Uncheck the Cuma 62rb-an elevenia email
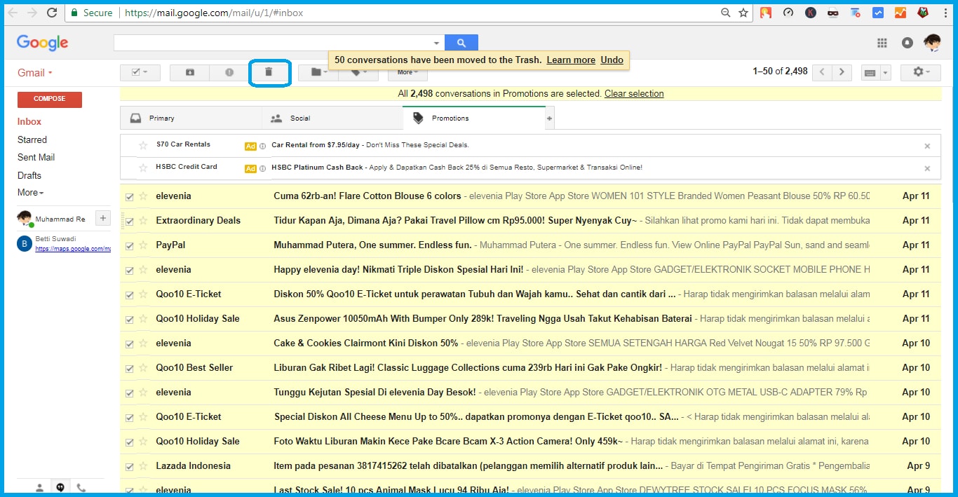Viewport: 958px width, 497px height. pyautogui.click(x=129, y=197)
